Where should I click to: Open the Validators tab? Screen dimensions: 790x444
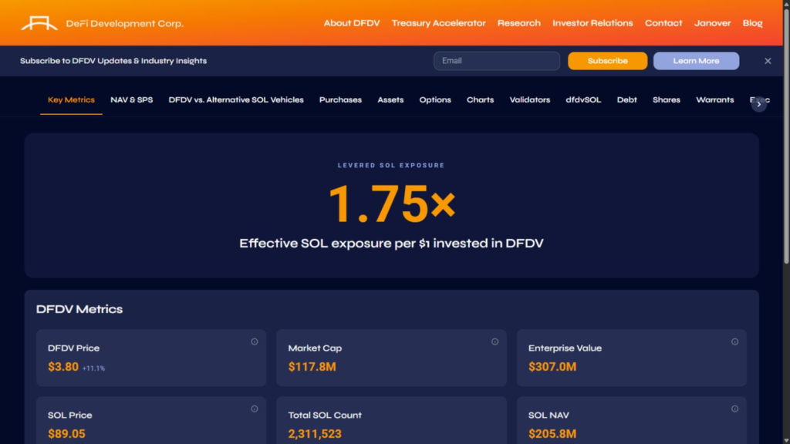click(x=529, y=99)
